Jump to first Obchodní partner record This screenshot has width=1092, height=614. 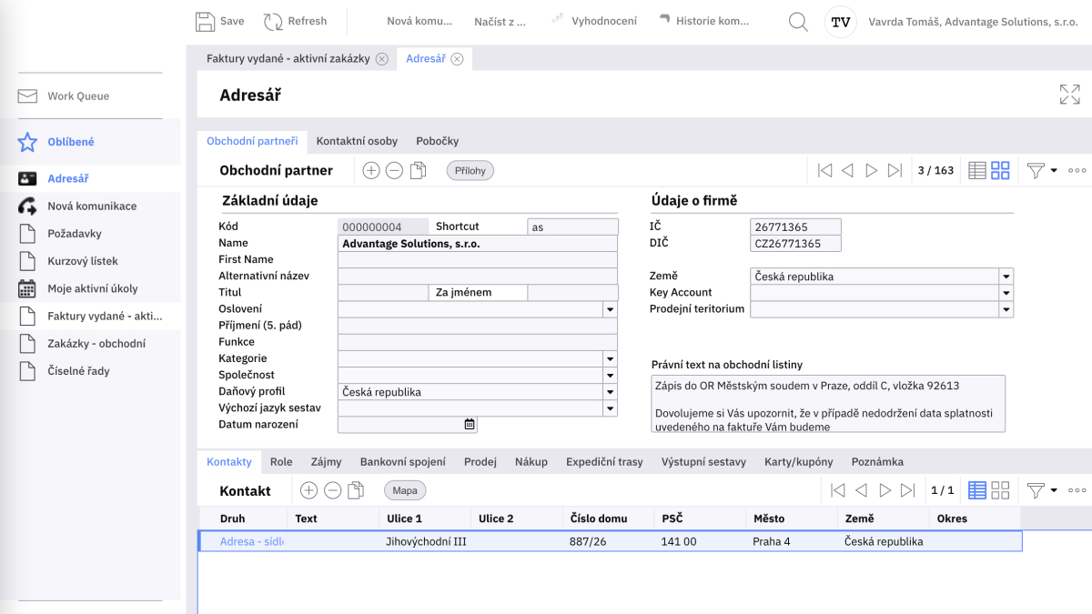tap(824, 170)
